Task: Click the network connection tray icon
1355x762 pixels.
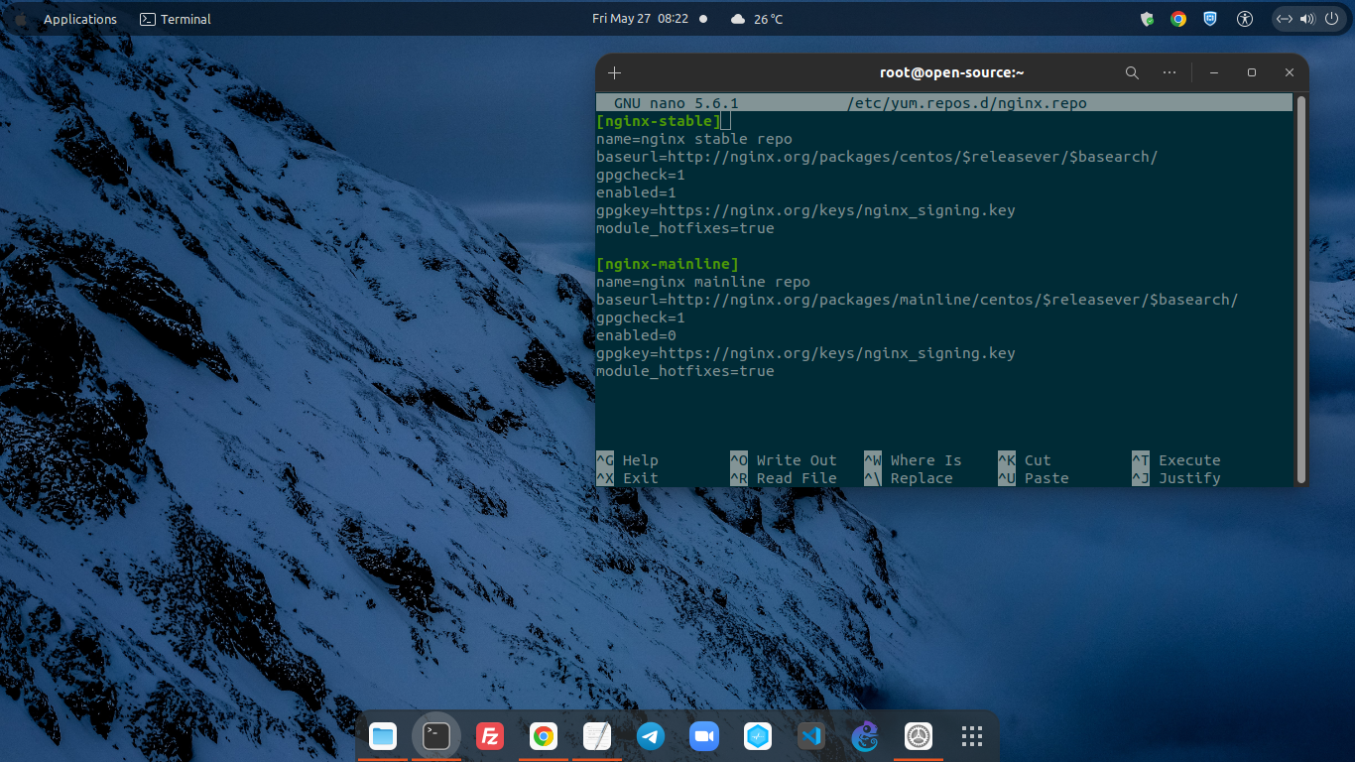Action: pos(1285,19)
